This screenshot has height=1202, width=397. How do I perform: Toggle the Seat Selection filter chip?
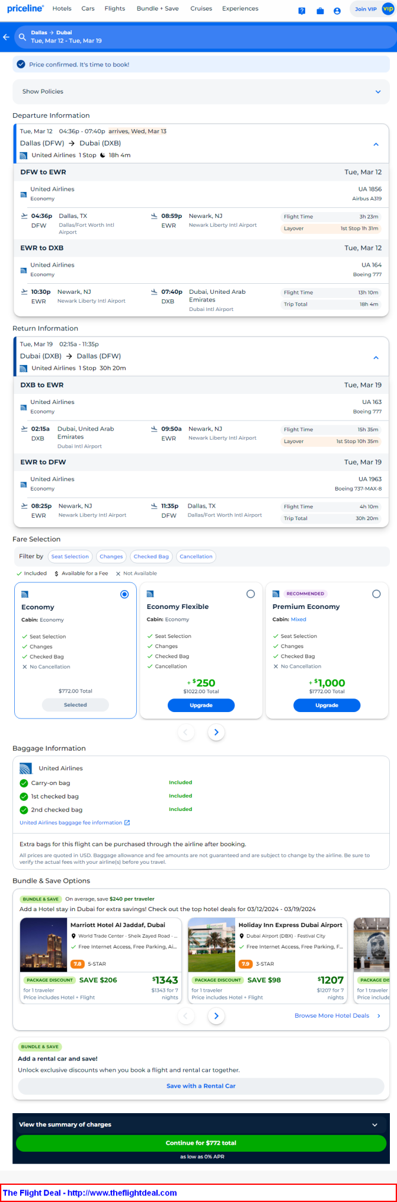click(x=70, y=556)
